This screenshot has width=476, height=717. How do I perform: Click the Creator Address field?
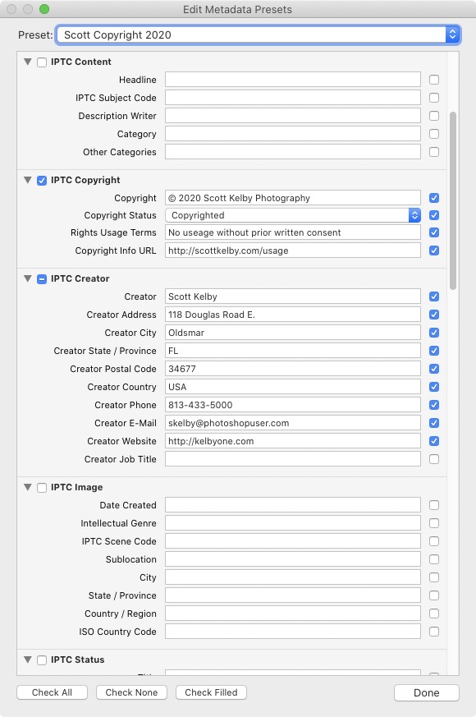pos(293,315)
